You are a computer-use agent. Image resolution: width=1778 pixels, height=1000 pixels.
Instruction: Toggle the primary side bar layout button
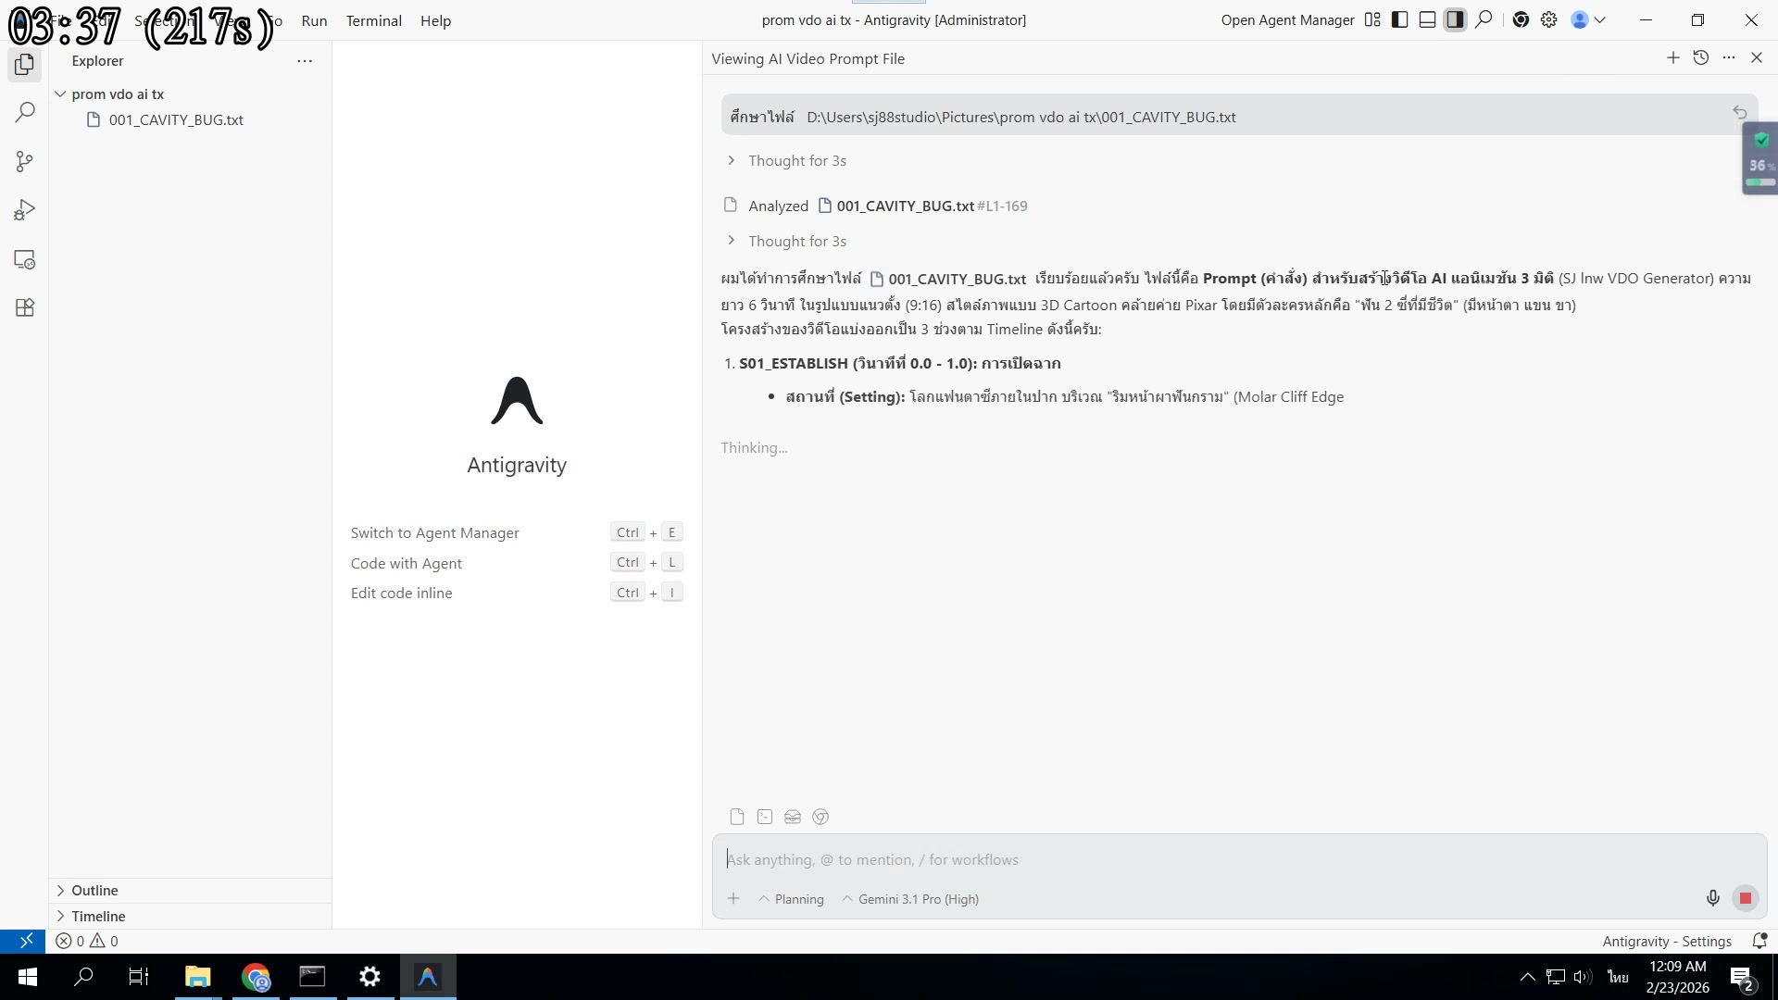1400,19
